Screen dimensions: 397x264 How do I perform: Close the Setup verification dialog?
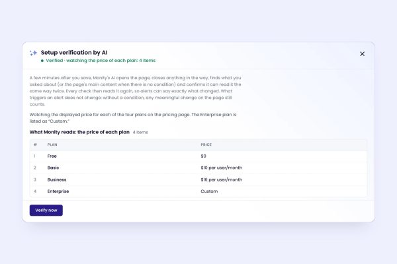(x=362, y=54)
